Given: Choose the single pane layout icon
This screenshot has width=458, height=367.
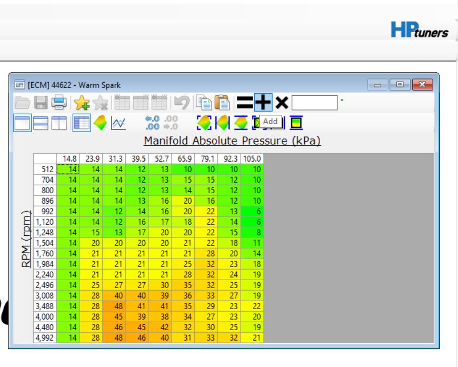Looking at the screenshot, I should pos(23,123).
